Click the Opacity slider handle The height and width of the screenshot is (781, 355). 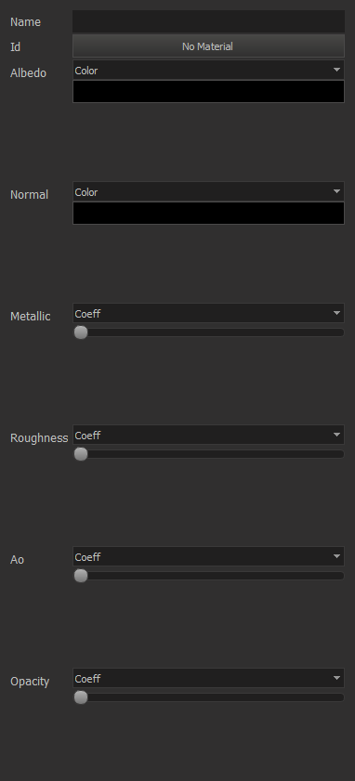(x=81, y=697)
